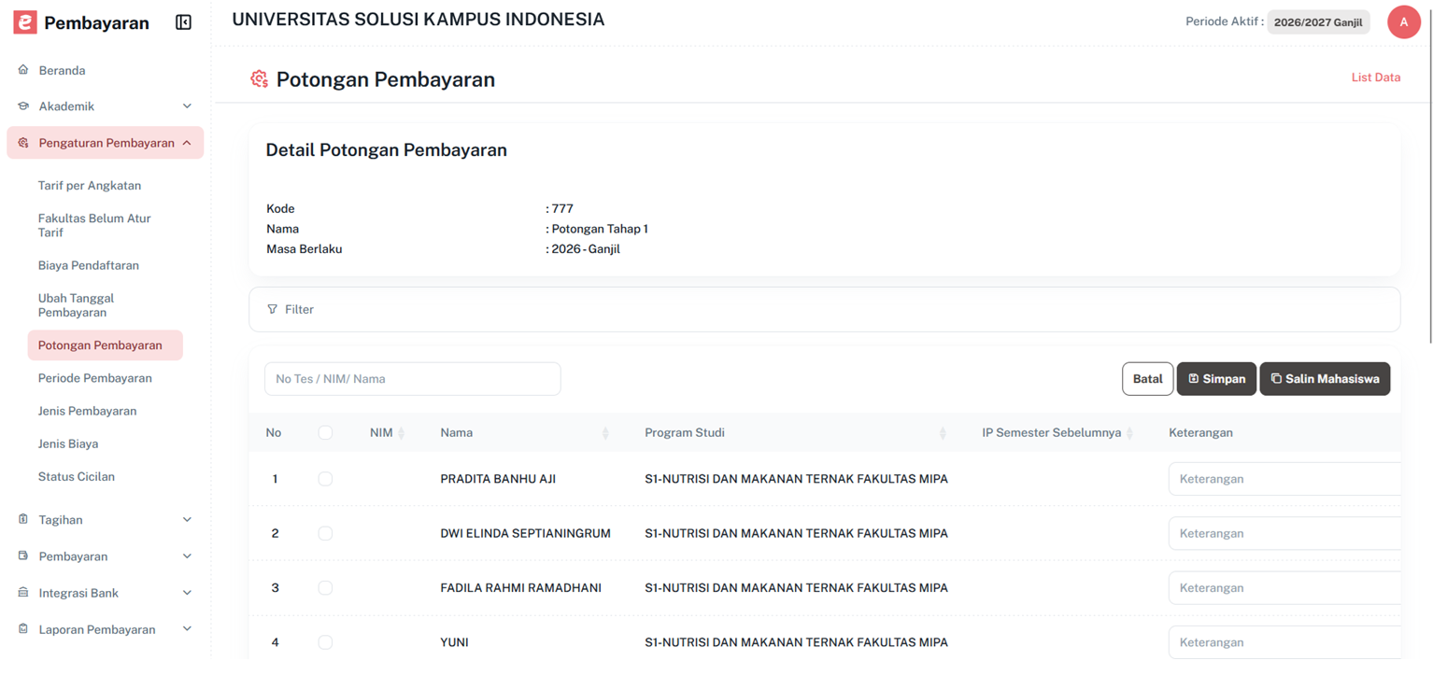Sort by Program Studi column arrows
Viewport: 1433px width, 675px height.
click(943, 433)
